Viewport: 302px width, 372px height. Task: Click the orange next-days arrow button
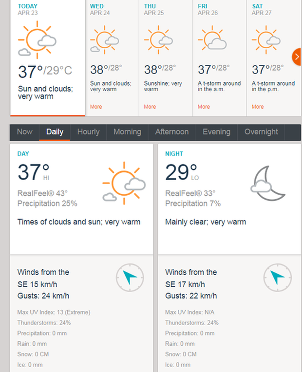click(297, 56)
